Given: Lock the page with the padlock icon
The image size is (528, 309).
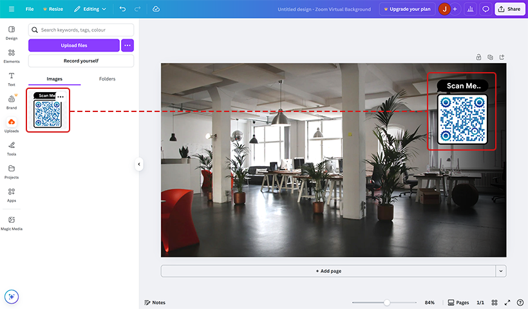Looking at the screenshot, I should (x=478, y=57).
